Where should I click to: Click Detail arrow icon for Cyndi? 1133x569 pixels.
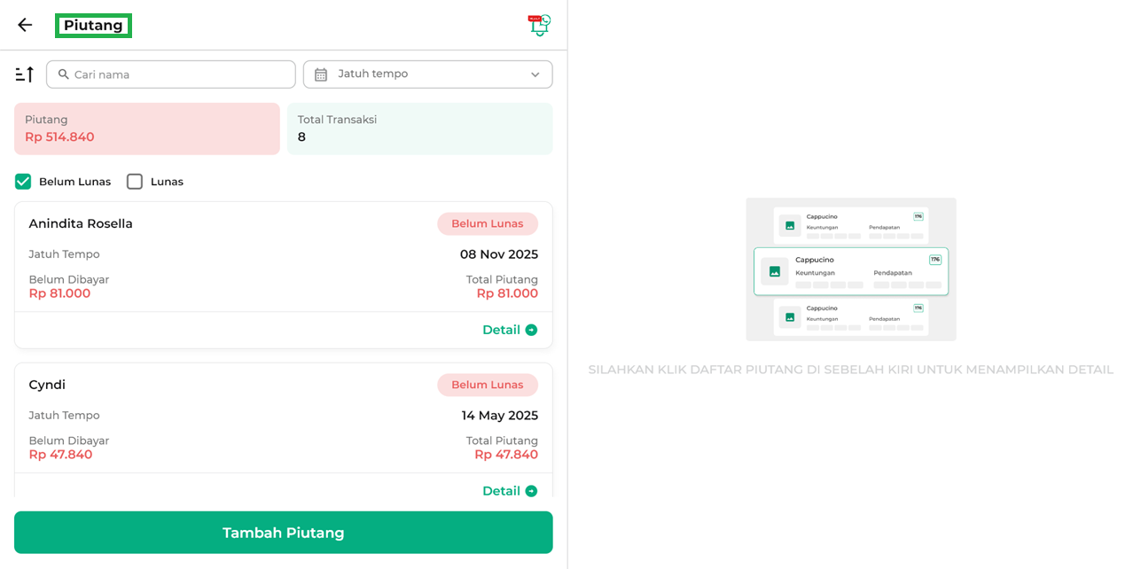pos(531,491)
